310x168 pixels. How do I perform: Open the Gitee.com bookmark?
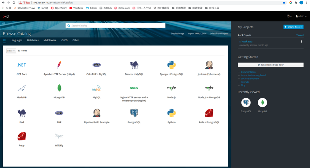[122, 8]
